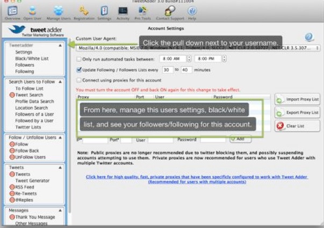Select Location Search in sidebar
This screenshot has width=324, height=228.
[31, 108]
